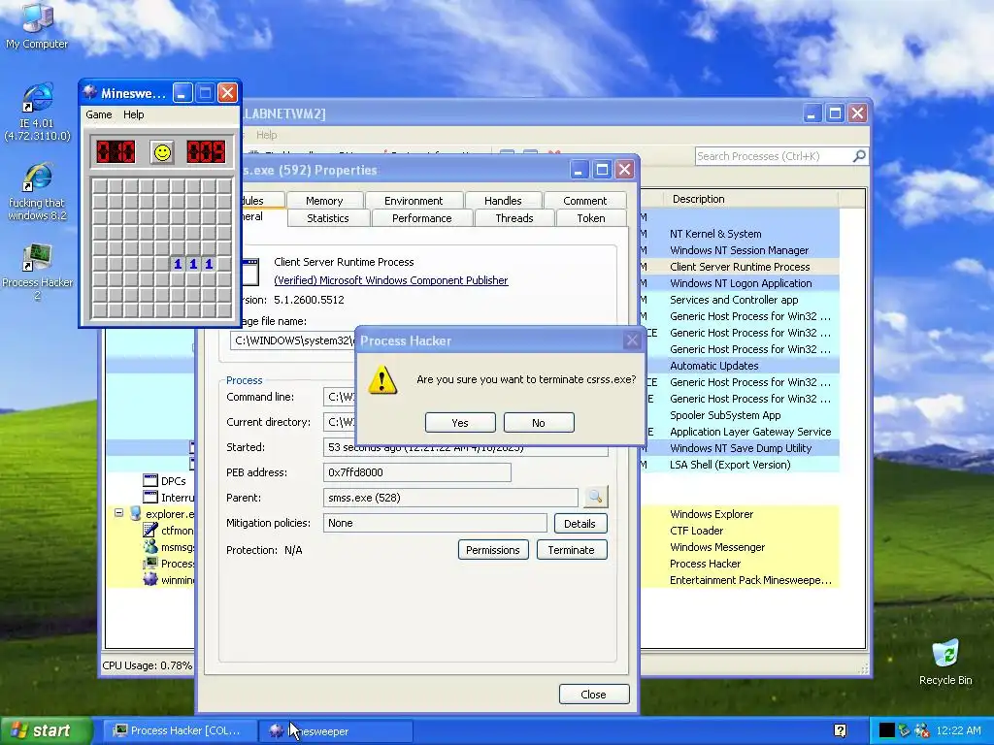This screenshot has width=994, height=745.
Task: Click the Description column header
Action: coord(751,199)
